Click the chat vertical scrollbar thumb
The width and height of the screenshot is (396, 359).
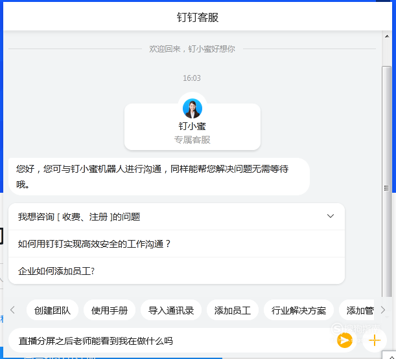click(387, 182)
